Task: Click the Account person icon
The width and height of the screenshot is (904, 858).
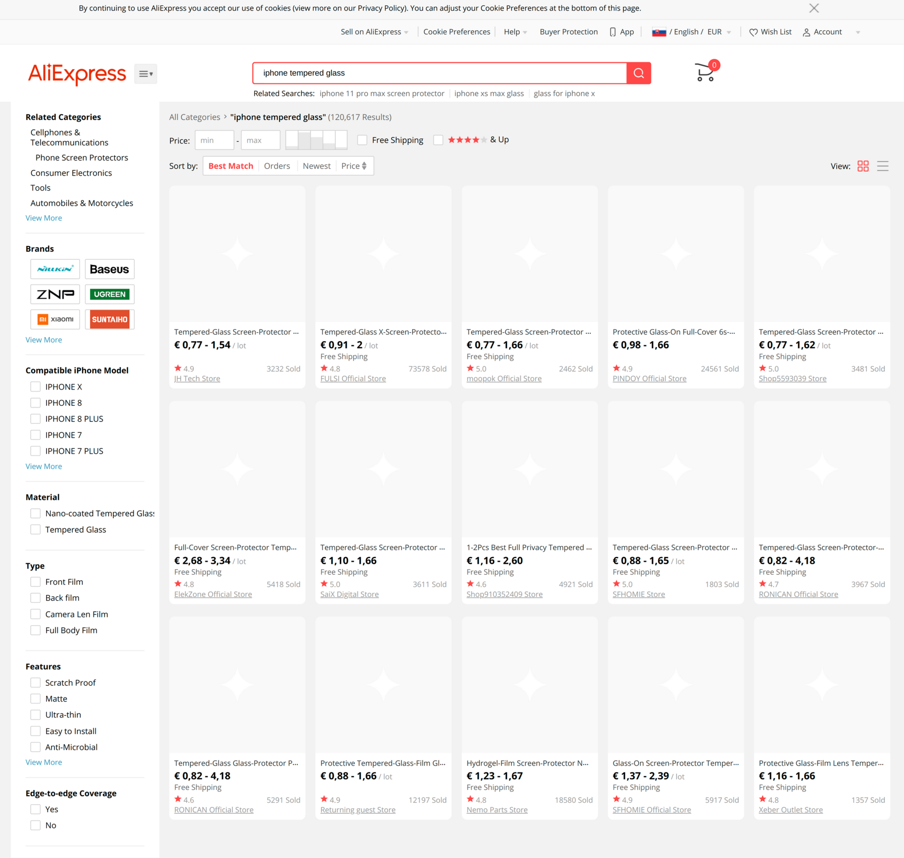Action: (x=806, y=32)
